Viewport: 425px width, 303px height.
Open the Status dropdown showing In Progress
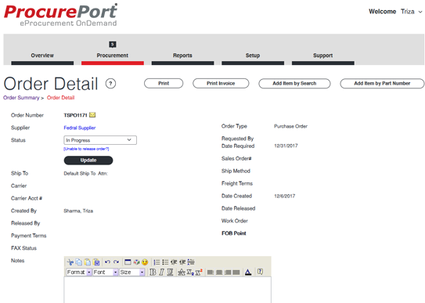pos(100,140)
